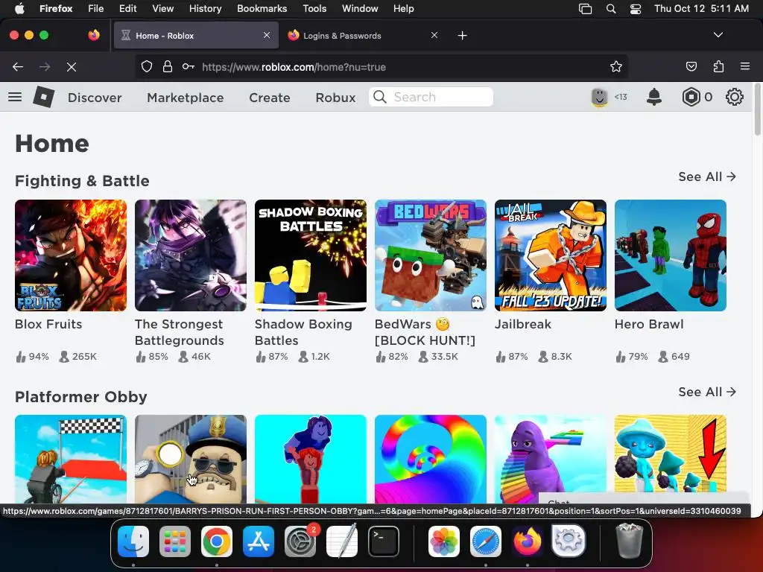Image resolution: width=763 pixels, height=572 pixels.
Task: Go back to the previous page
Action: pos(18,67)
